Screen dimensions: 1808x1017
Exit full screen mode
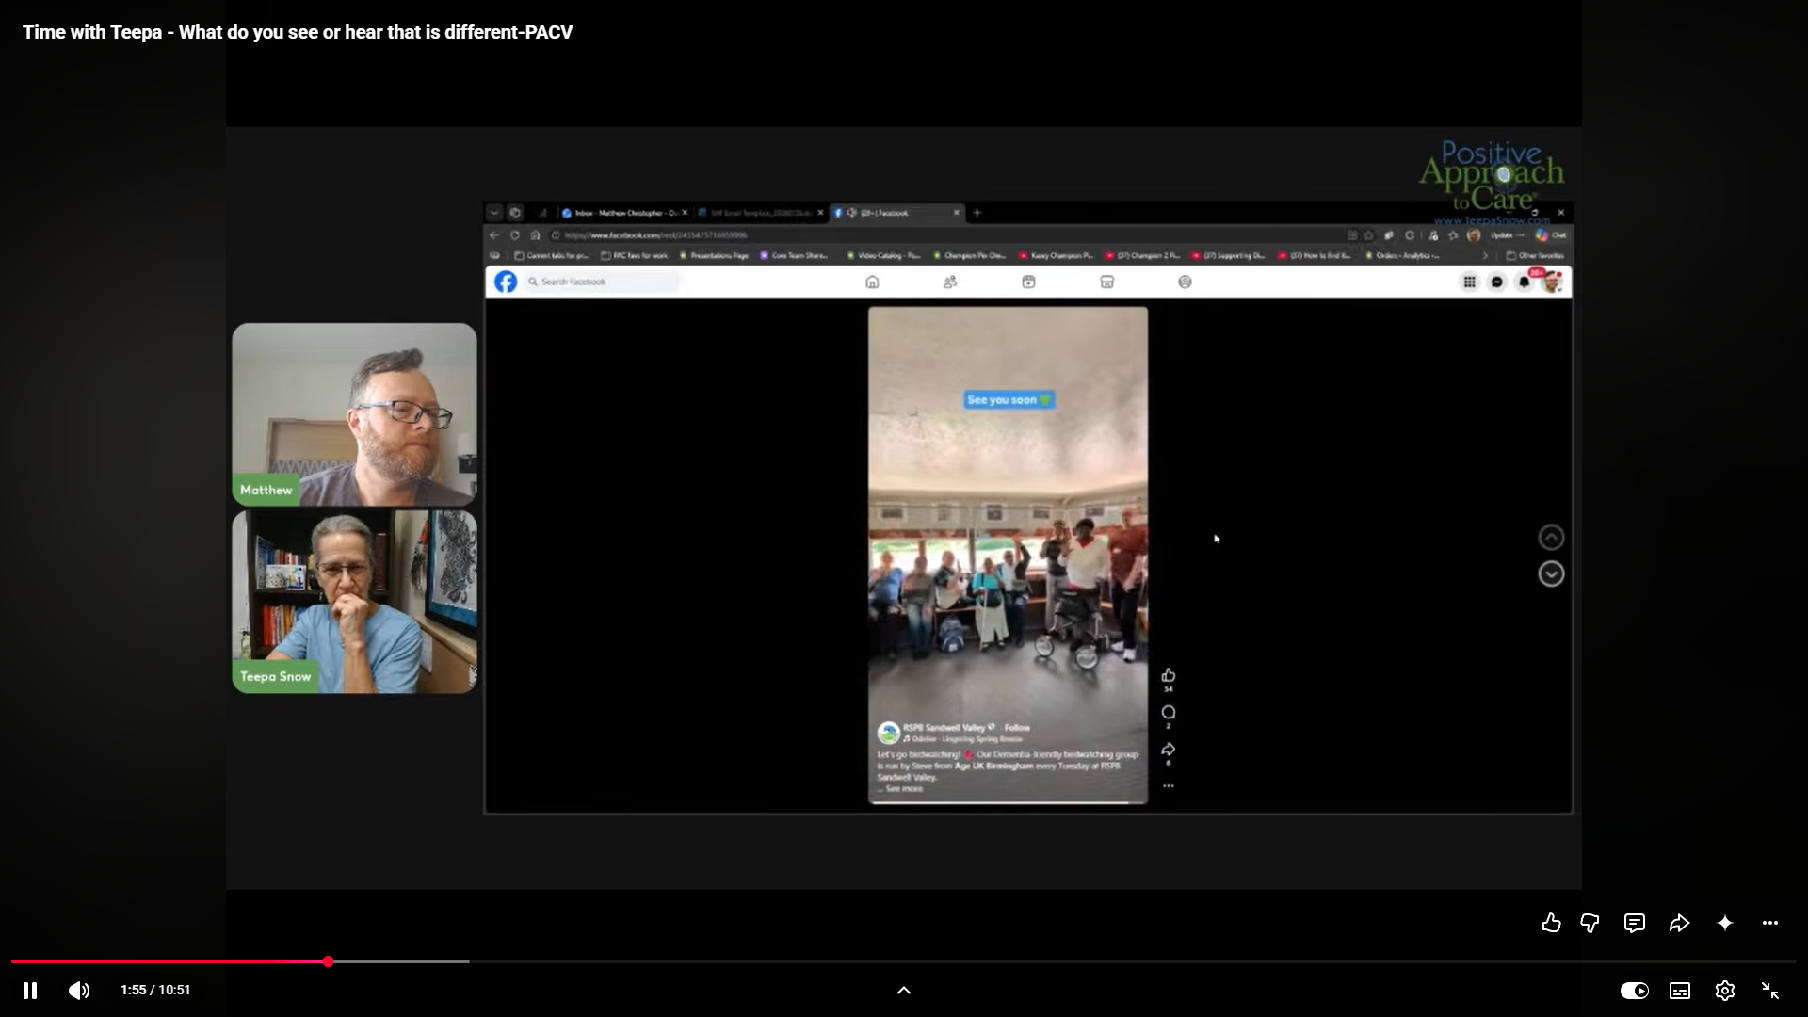[x=1770, y=990]
